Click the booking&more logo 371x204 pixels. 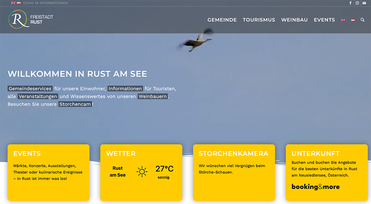click(x=316, y=187)
